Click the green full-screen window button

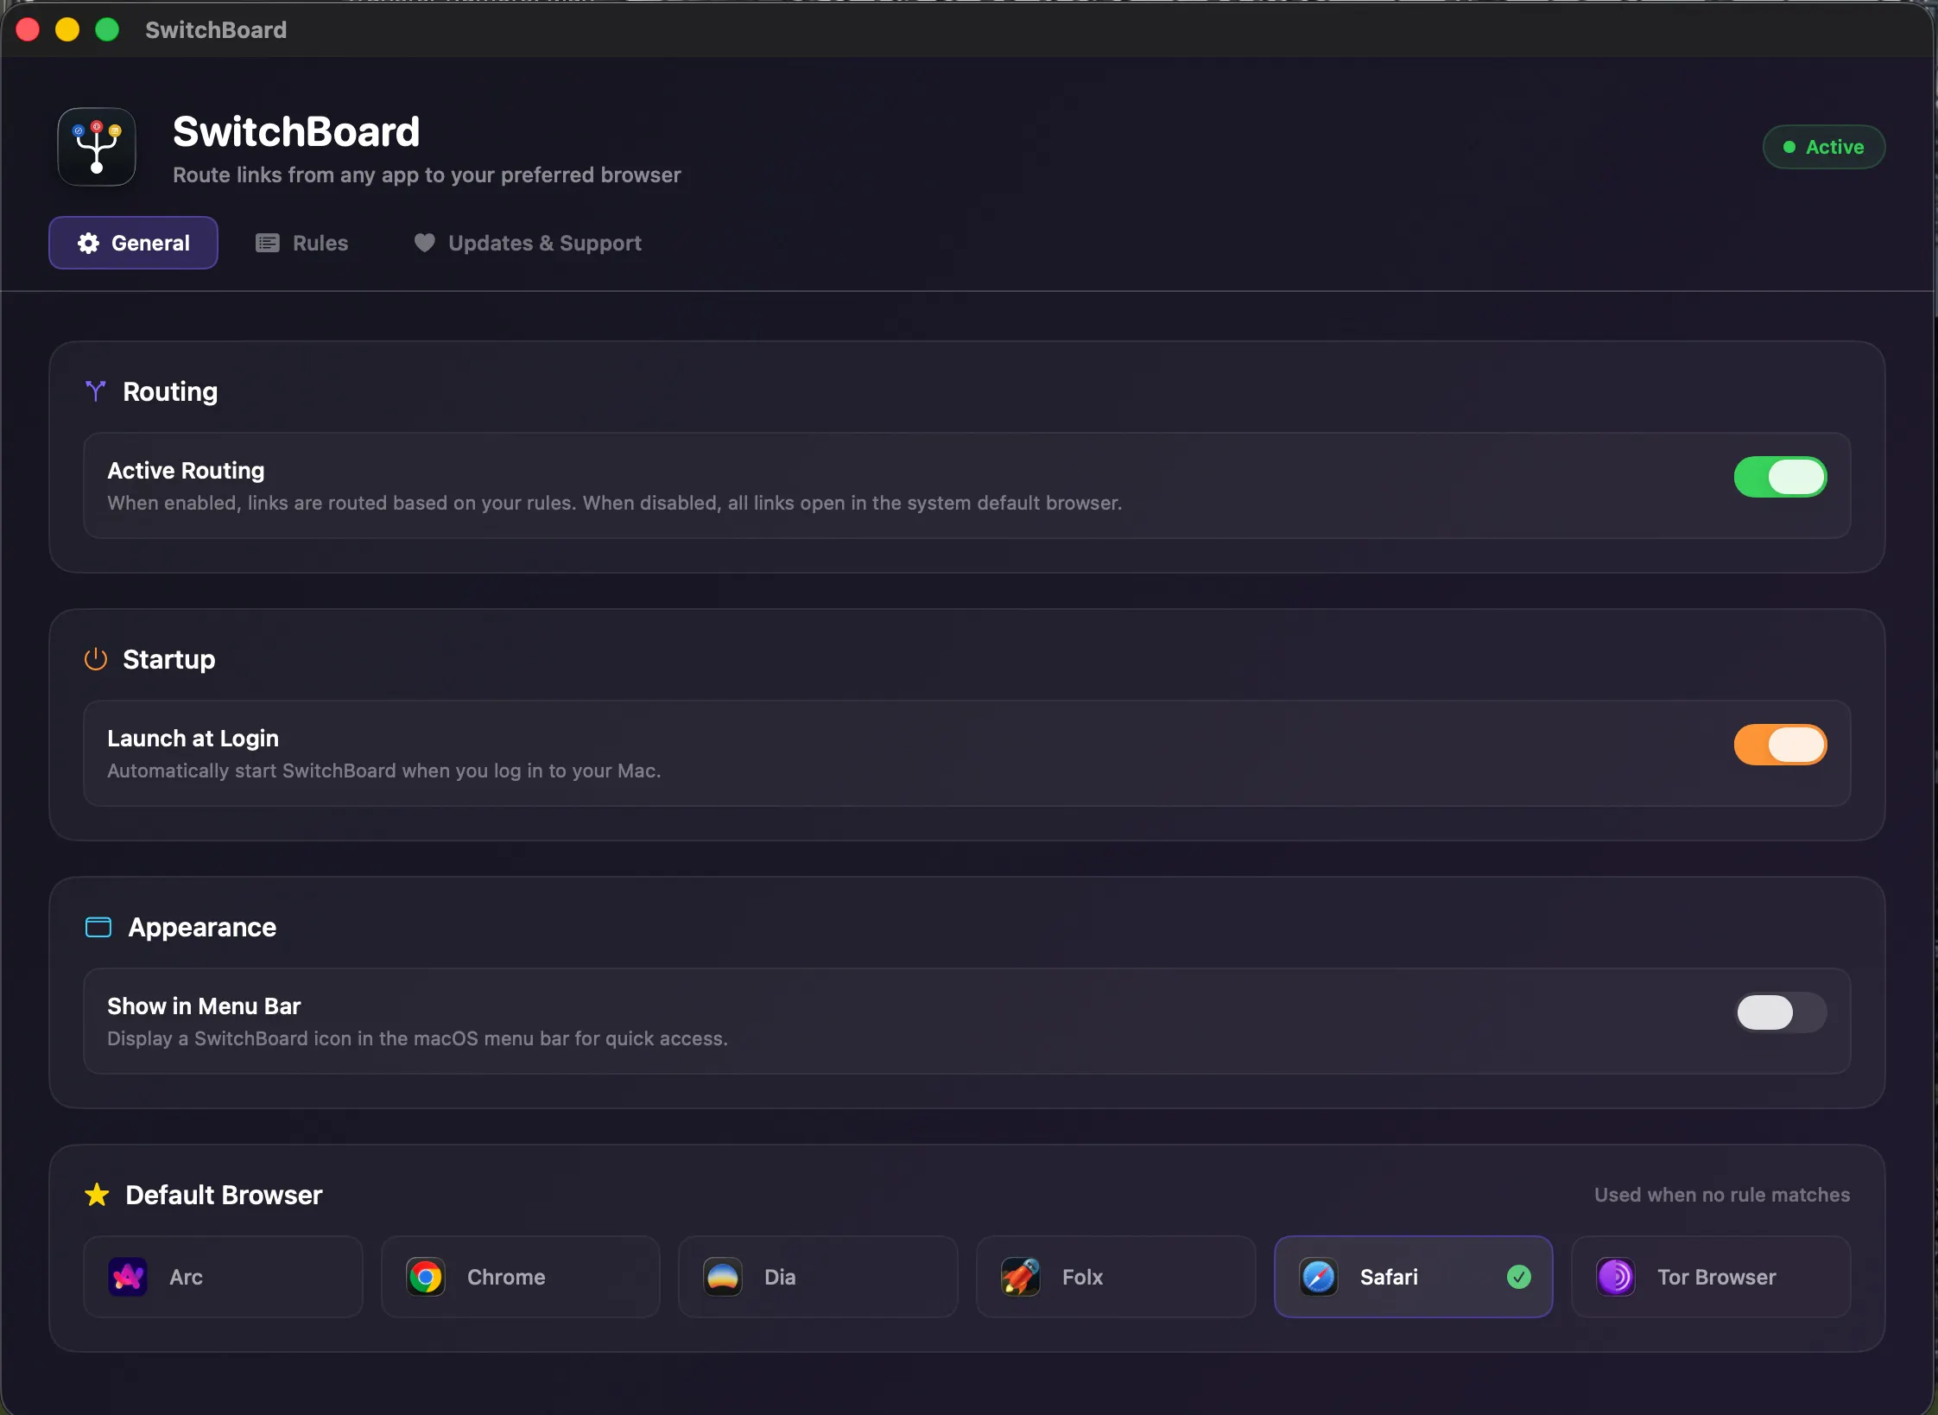pyautogui.click(x=107, y=29)
